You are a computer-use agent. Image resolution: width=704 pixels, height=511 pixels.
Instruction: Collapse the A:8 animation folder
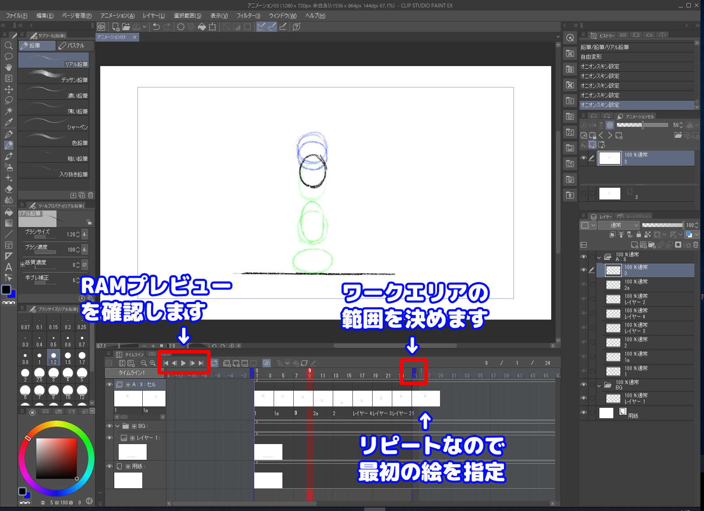coord(599,257)
